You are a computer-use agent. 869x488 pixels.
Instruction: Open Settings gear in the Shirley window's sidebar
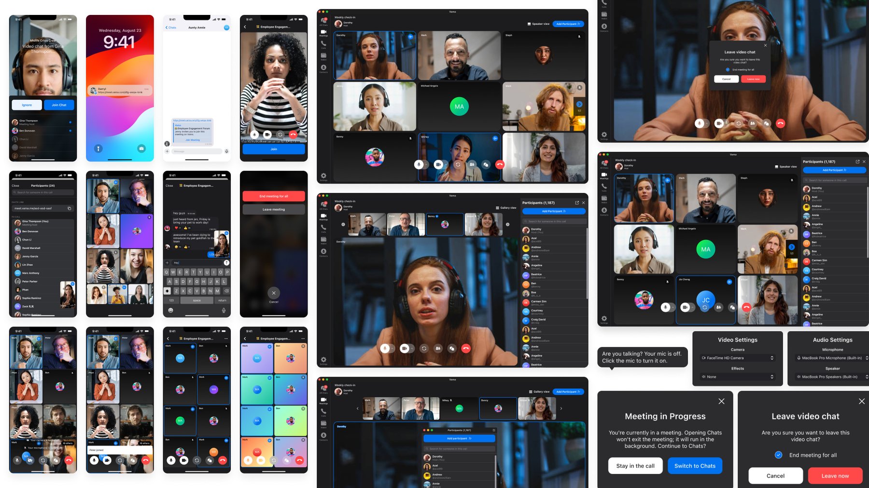tap(323, 176)
